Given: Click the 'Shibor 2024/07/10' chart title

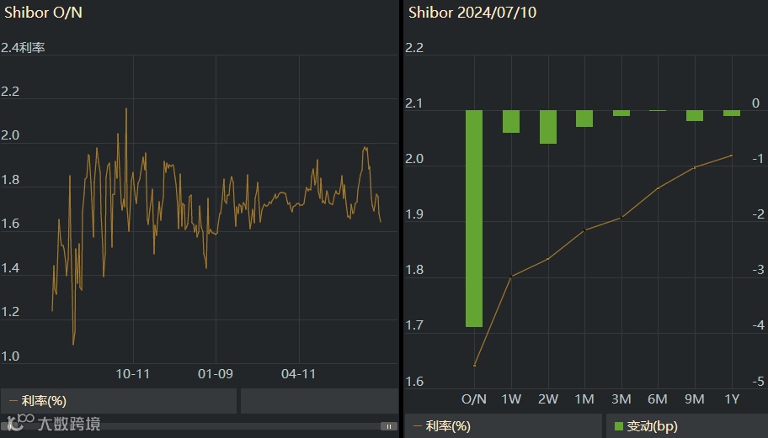Looking at the screenshot, I should point(472,13).
